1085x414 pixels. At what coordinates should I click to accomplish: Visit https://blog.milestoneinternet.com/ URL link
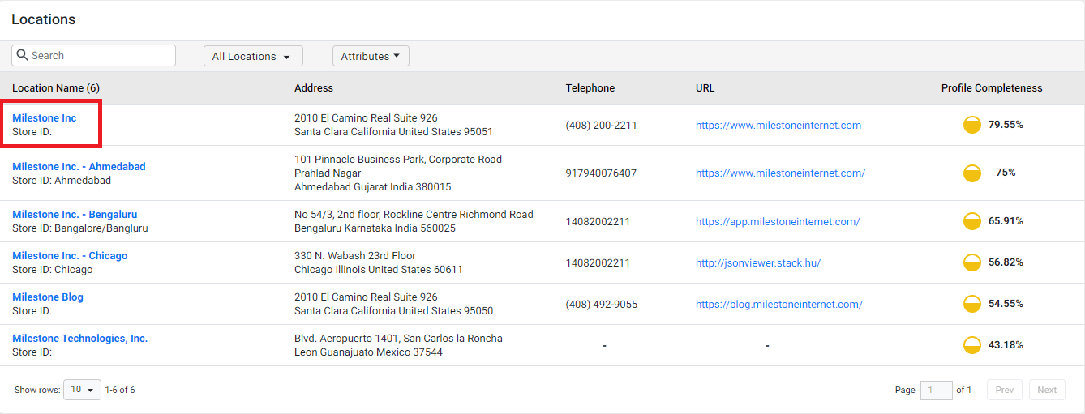pyautogui.click(x=779, y=304)
